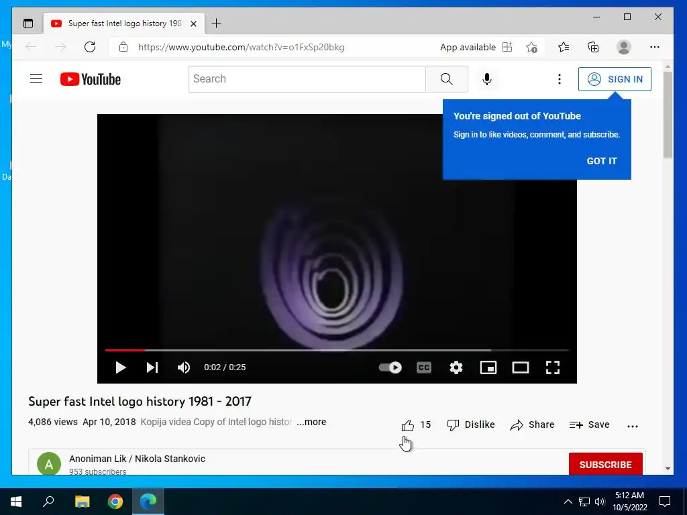Like the video with thumbs up

coord(407,425)
